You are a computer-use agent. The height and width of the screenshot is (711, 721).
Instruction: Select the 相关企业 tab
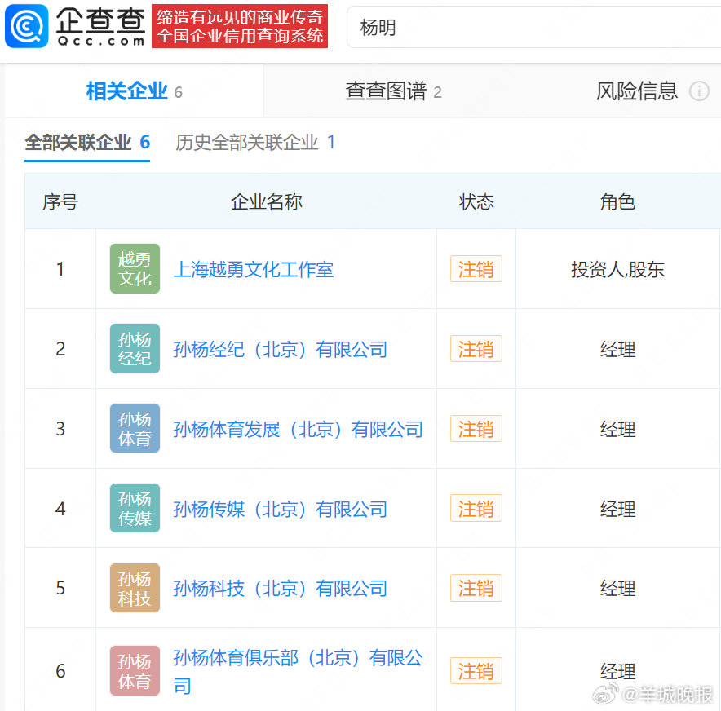[x=125, y=91]
